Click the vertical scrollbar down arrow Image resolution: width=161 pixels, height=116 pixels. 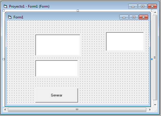pos(155,105)
